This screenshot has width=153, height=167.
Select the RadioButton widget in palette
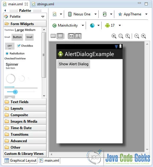tap(15, 53)
